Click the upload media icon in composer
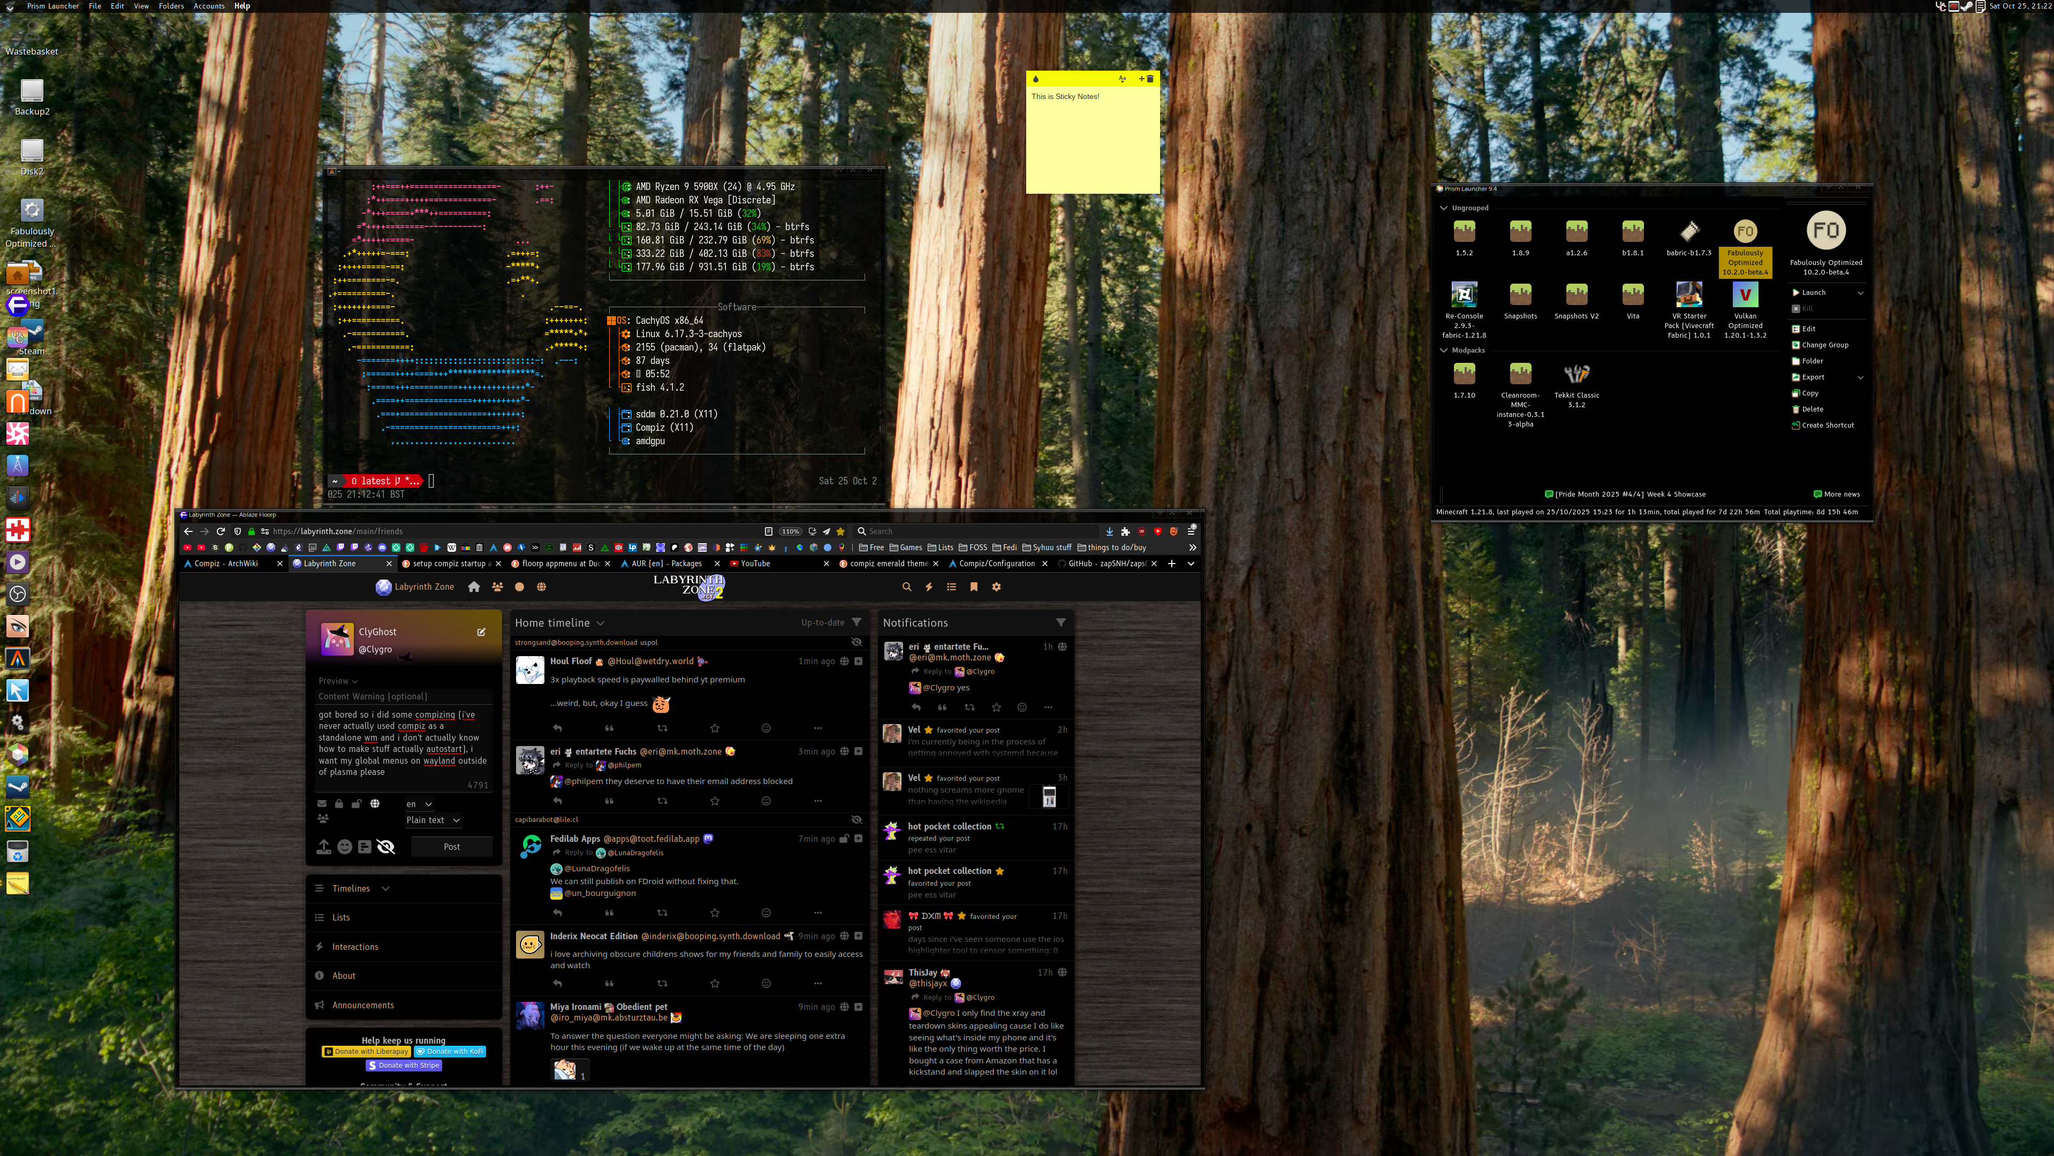 tap(324, 847)
